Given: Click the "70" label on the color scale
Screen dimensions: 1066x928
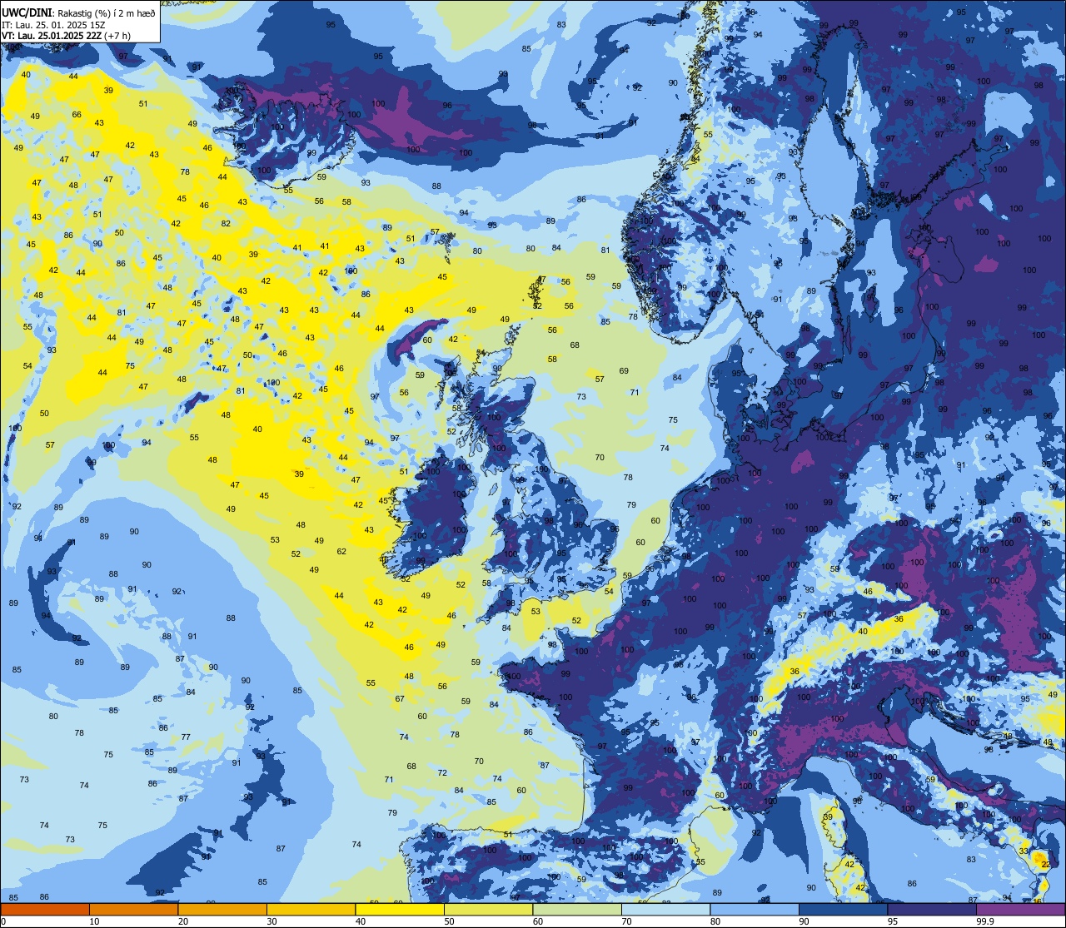Looking at the screenshot, I should coord(626,921).
